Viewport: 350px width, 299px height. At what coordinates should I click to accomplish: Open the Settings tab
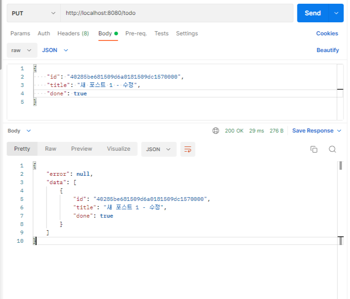pos(187,33)
